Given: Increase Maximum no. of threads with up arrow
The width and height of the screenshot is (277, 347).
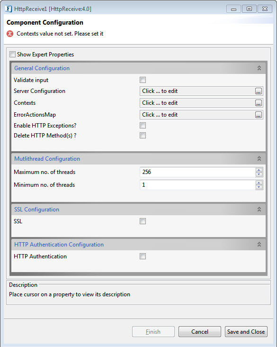Looking at the screenshot, I should (x=259, y=170).
